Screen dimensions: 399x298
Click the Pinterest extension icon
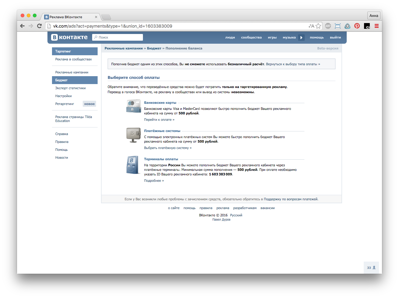tap(357, 26)
